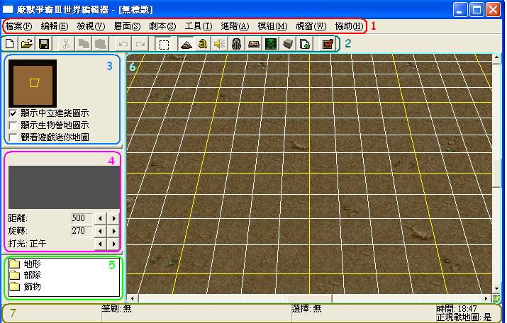
Task: Enable 觀看遊戲迷你地圖 checkbox
Action: pos(13,137)
